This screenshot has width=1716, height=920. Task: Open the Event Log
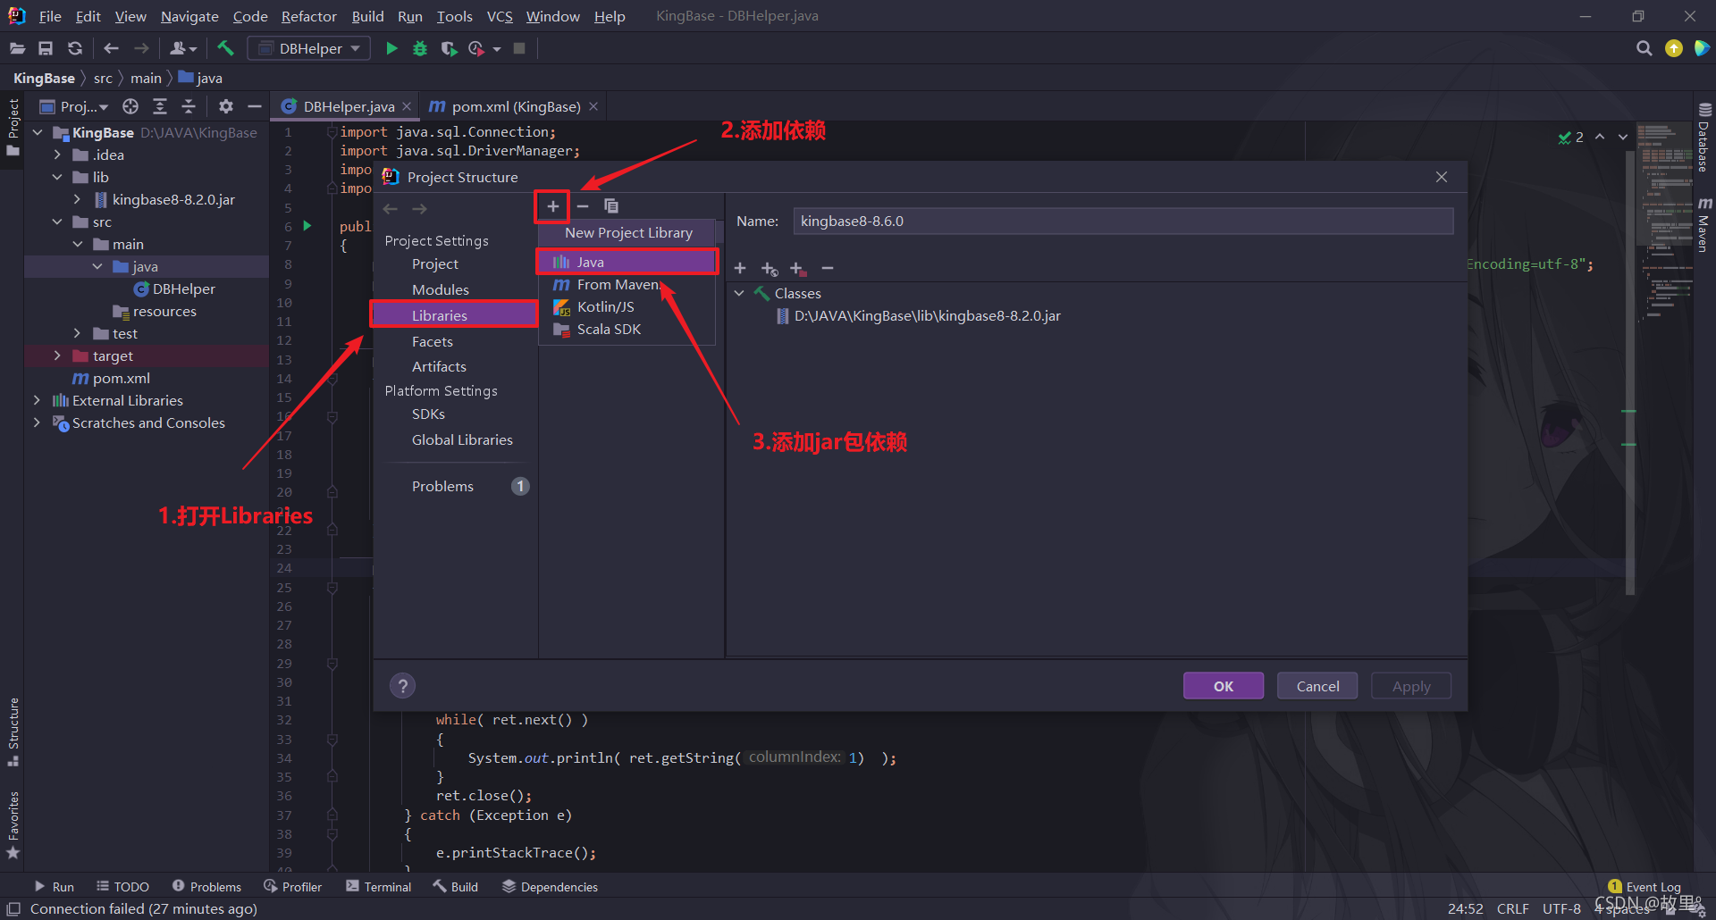point(1644,886)
